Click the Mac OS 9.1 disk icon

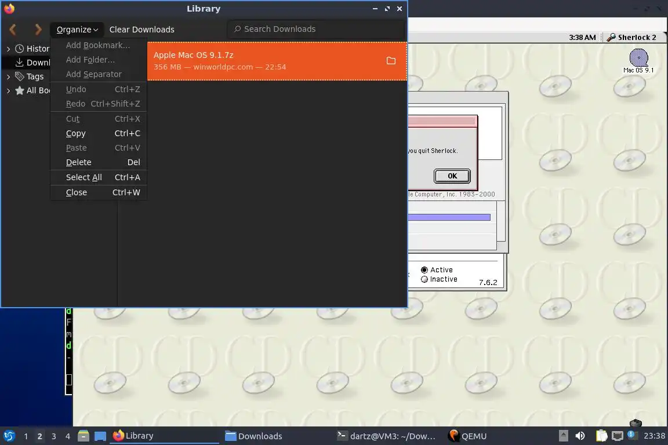pos(638,57)
